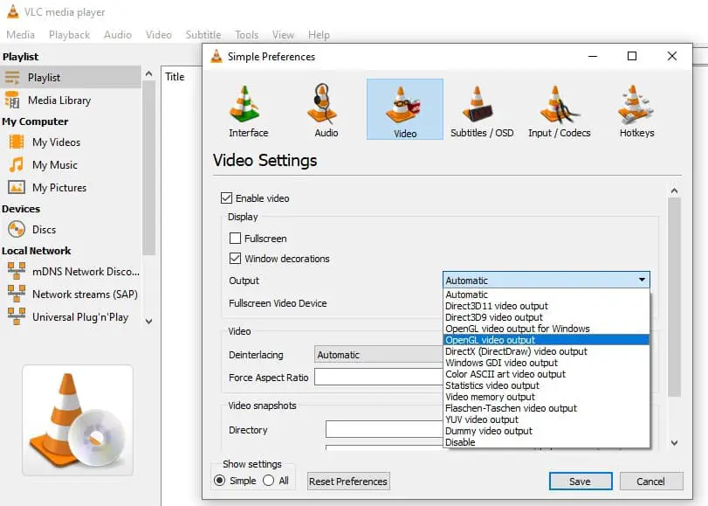
Task: Click the Save button
Action: [x=580, y=482]
